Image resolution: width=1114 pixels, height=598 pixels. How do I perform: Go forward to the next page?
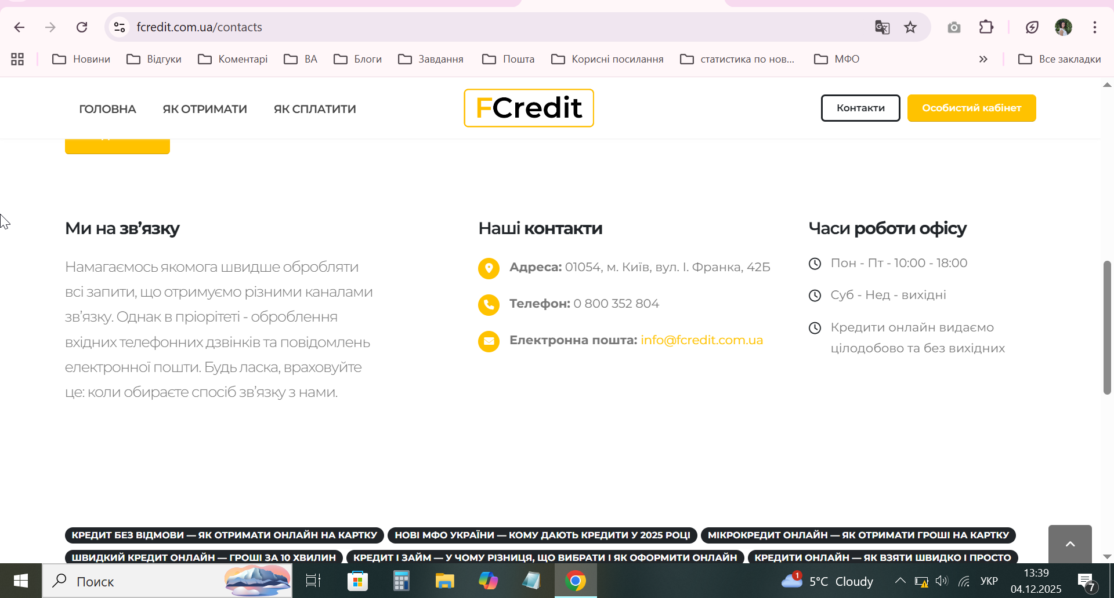coord(50,27)
